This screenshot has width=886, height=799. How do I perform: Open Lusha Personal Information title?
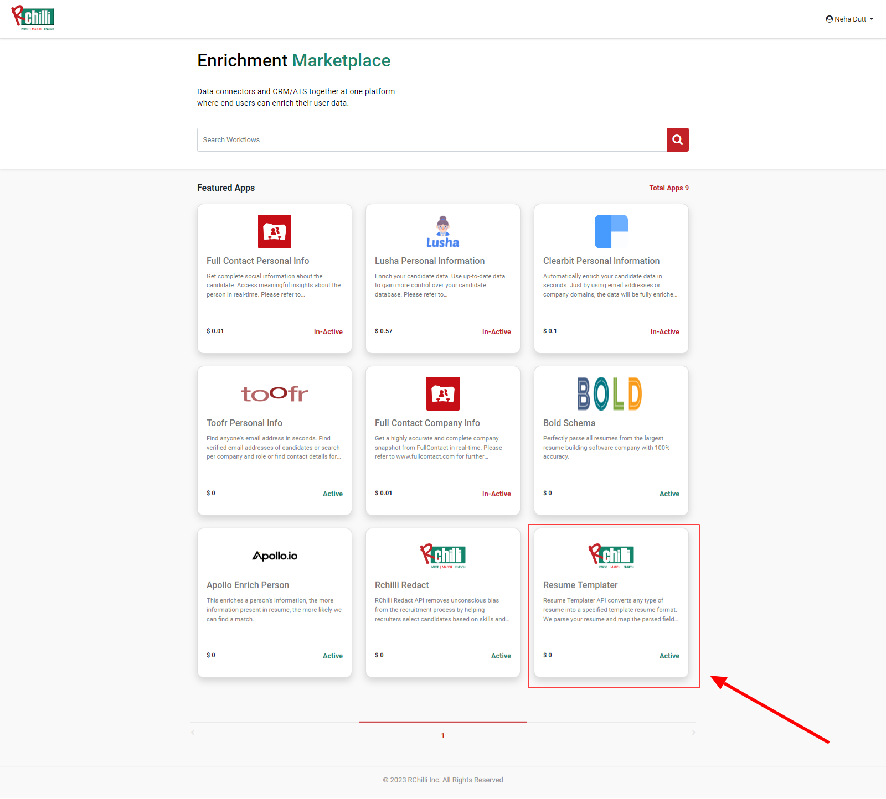coord(430,261)
